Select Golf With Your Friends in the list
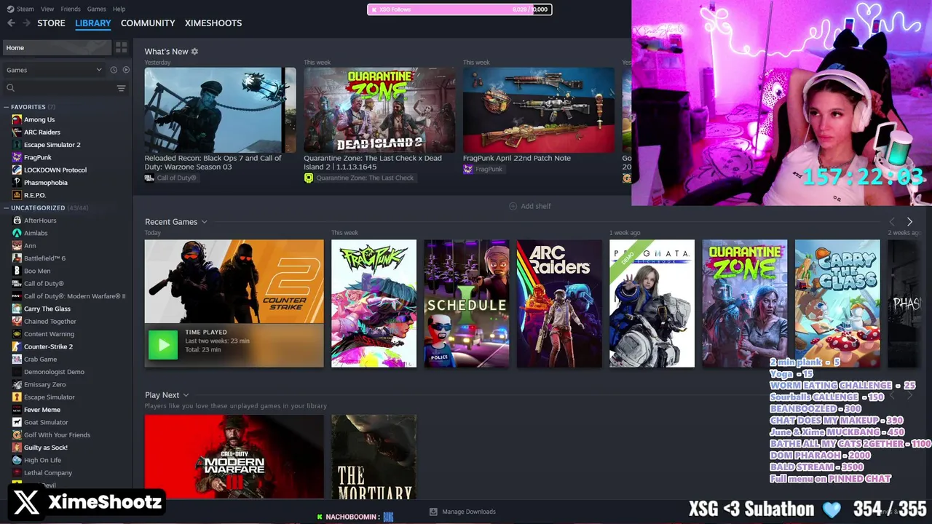The height and width of the screenshot is (524, 932). tap(57, 435)
